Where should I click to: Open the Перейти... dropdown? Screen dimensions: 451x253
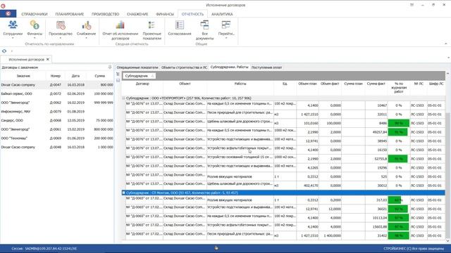tap(226, 30)
